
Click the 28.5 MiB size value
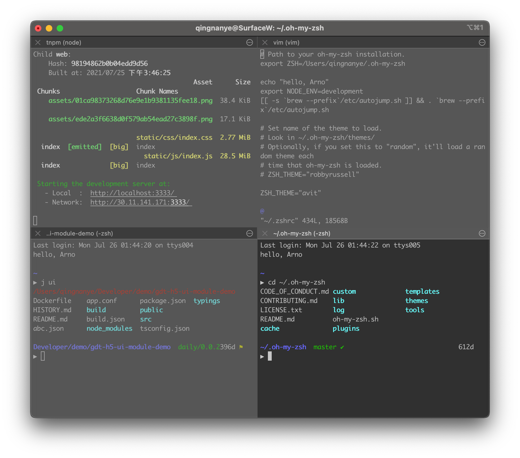(235, 156)
